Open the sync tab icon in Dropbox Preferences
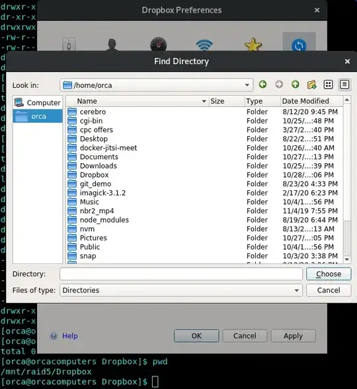 (x=299, y=45)
